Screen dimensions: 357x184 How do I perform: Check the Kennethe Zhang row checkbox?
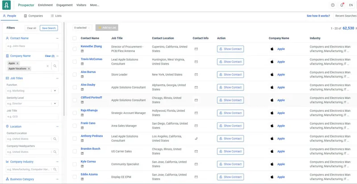(75, 49)
